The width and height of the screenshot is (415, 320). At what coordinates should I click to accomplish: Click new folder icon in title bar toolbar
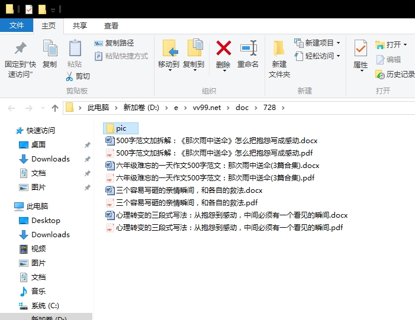click(x=42, y=9)
